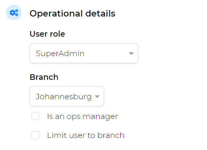Click the word details in the heading

click(100, 13)
